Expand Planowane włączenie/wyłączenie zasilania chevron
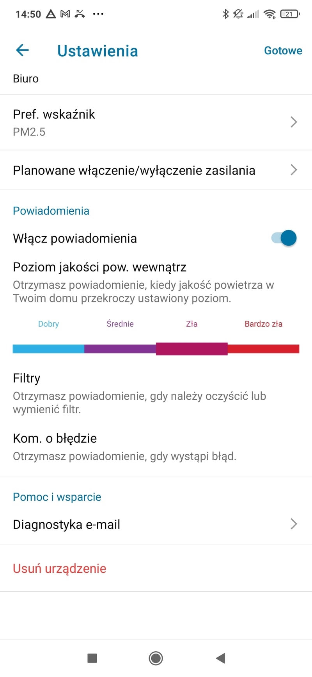The height and width of the screenshot is (677, 312). pyautogui.click(x=294, y=170)
